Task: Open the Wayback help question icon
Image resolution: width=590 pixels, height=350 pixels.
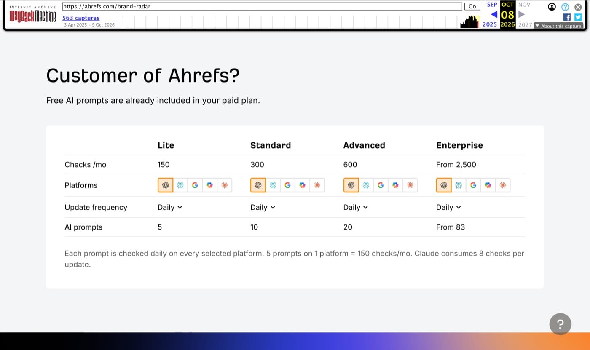Action: pos(565,7)
